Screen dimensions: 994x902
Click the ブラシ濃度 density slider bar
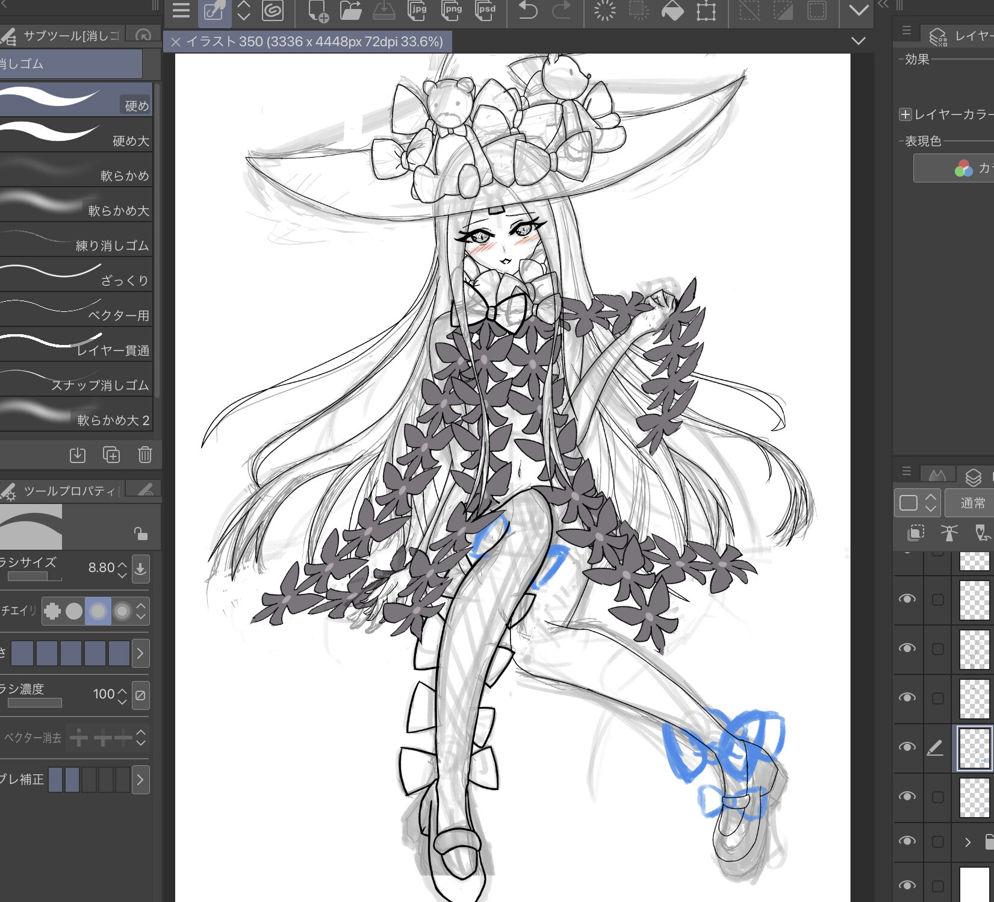pos(35,703)
